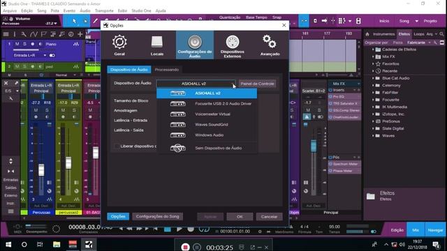
Task: Choose ASIO4ALL v2 device in the list
Action: pyautogui.click(x=207, y=93)
